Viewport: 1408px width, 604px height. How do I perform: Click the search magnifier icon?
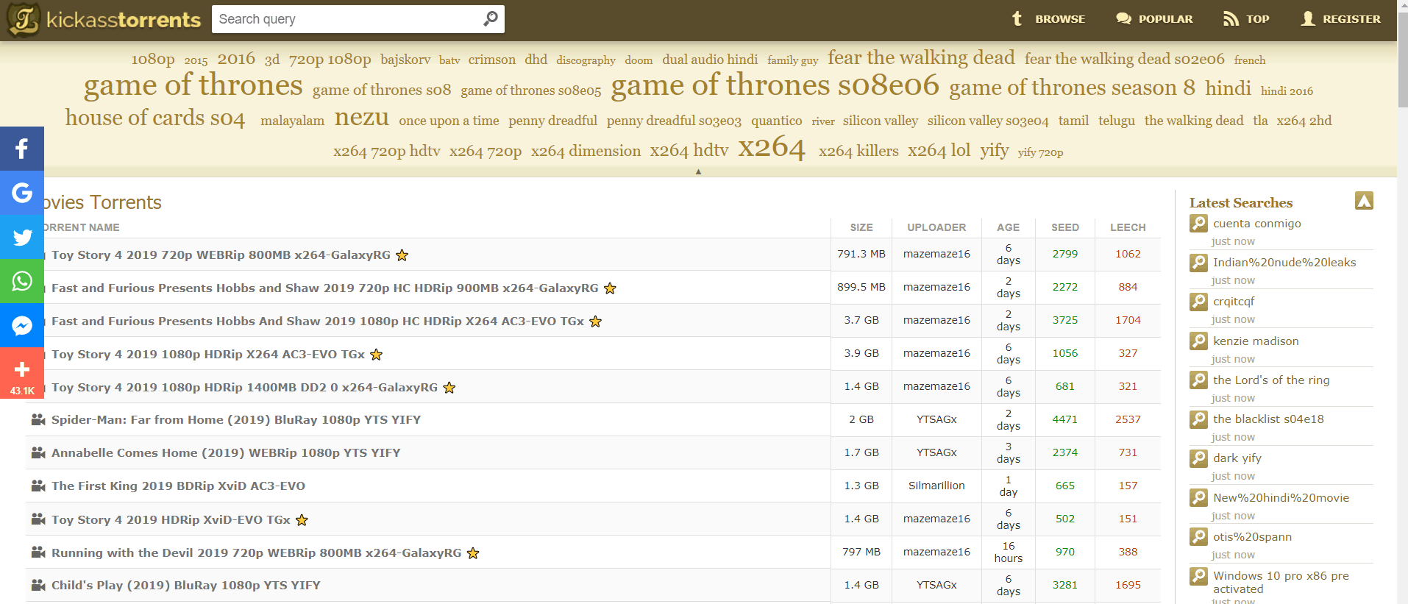click(x=491, y=18)
